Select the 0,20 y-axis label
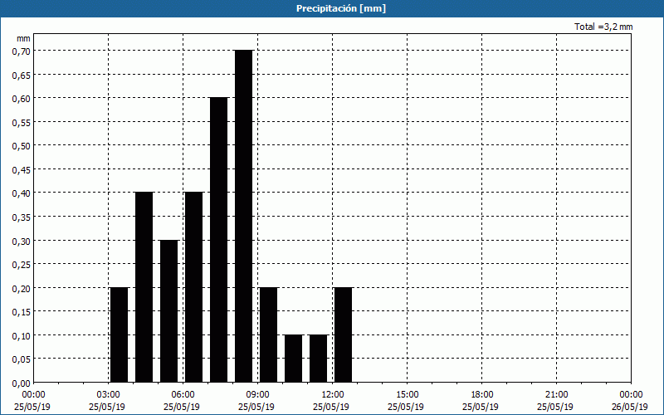Viewport: 664px width, 415px height. 22,288
